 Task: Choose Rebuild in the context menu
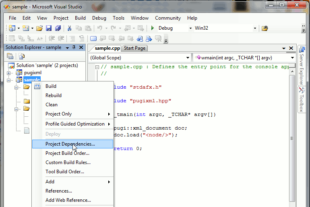[x=54, y=95]
